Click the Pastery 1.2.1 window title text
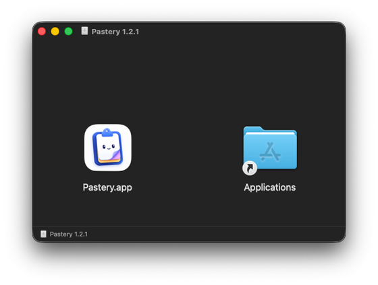The width and height of the screenshot is (378, 285). coord(115,32)
